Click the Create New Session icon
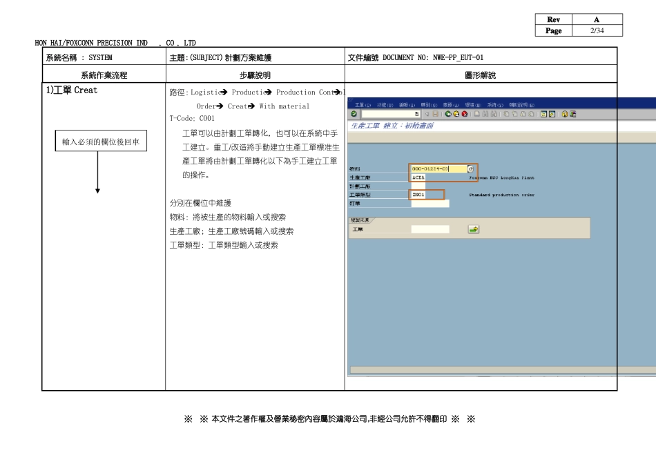The height and width of the screenshot is (464, 656). tap(543, 114)
